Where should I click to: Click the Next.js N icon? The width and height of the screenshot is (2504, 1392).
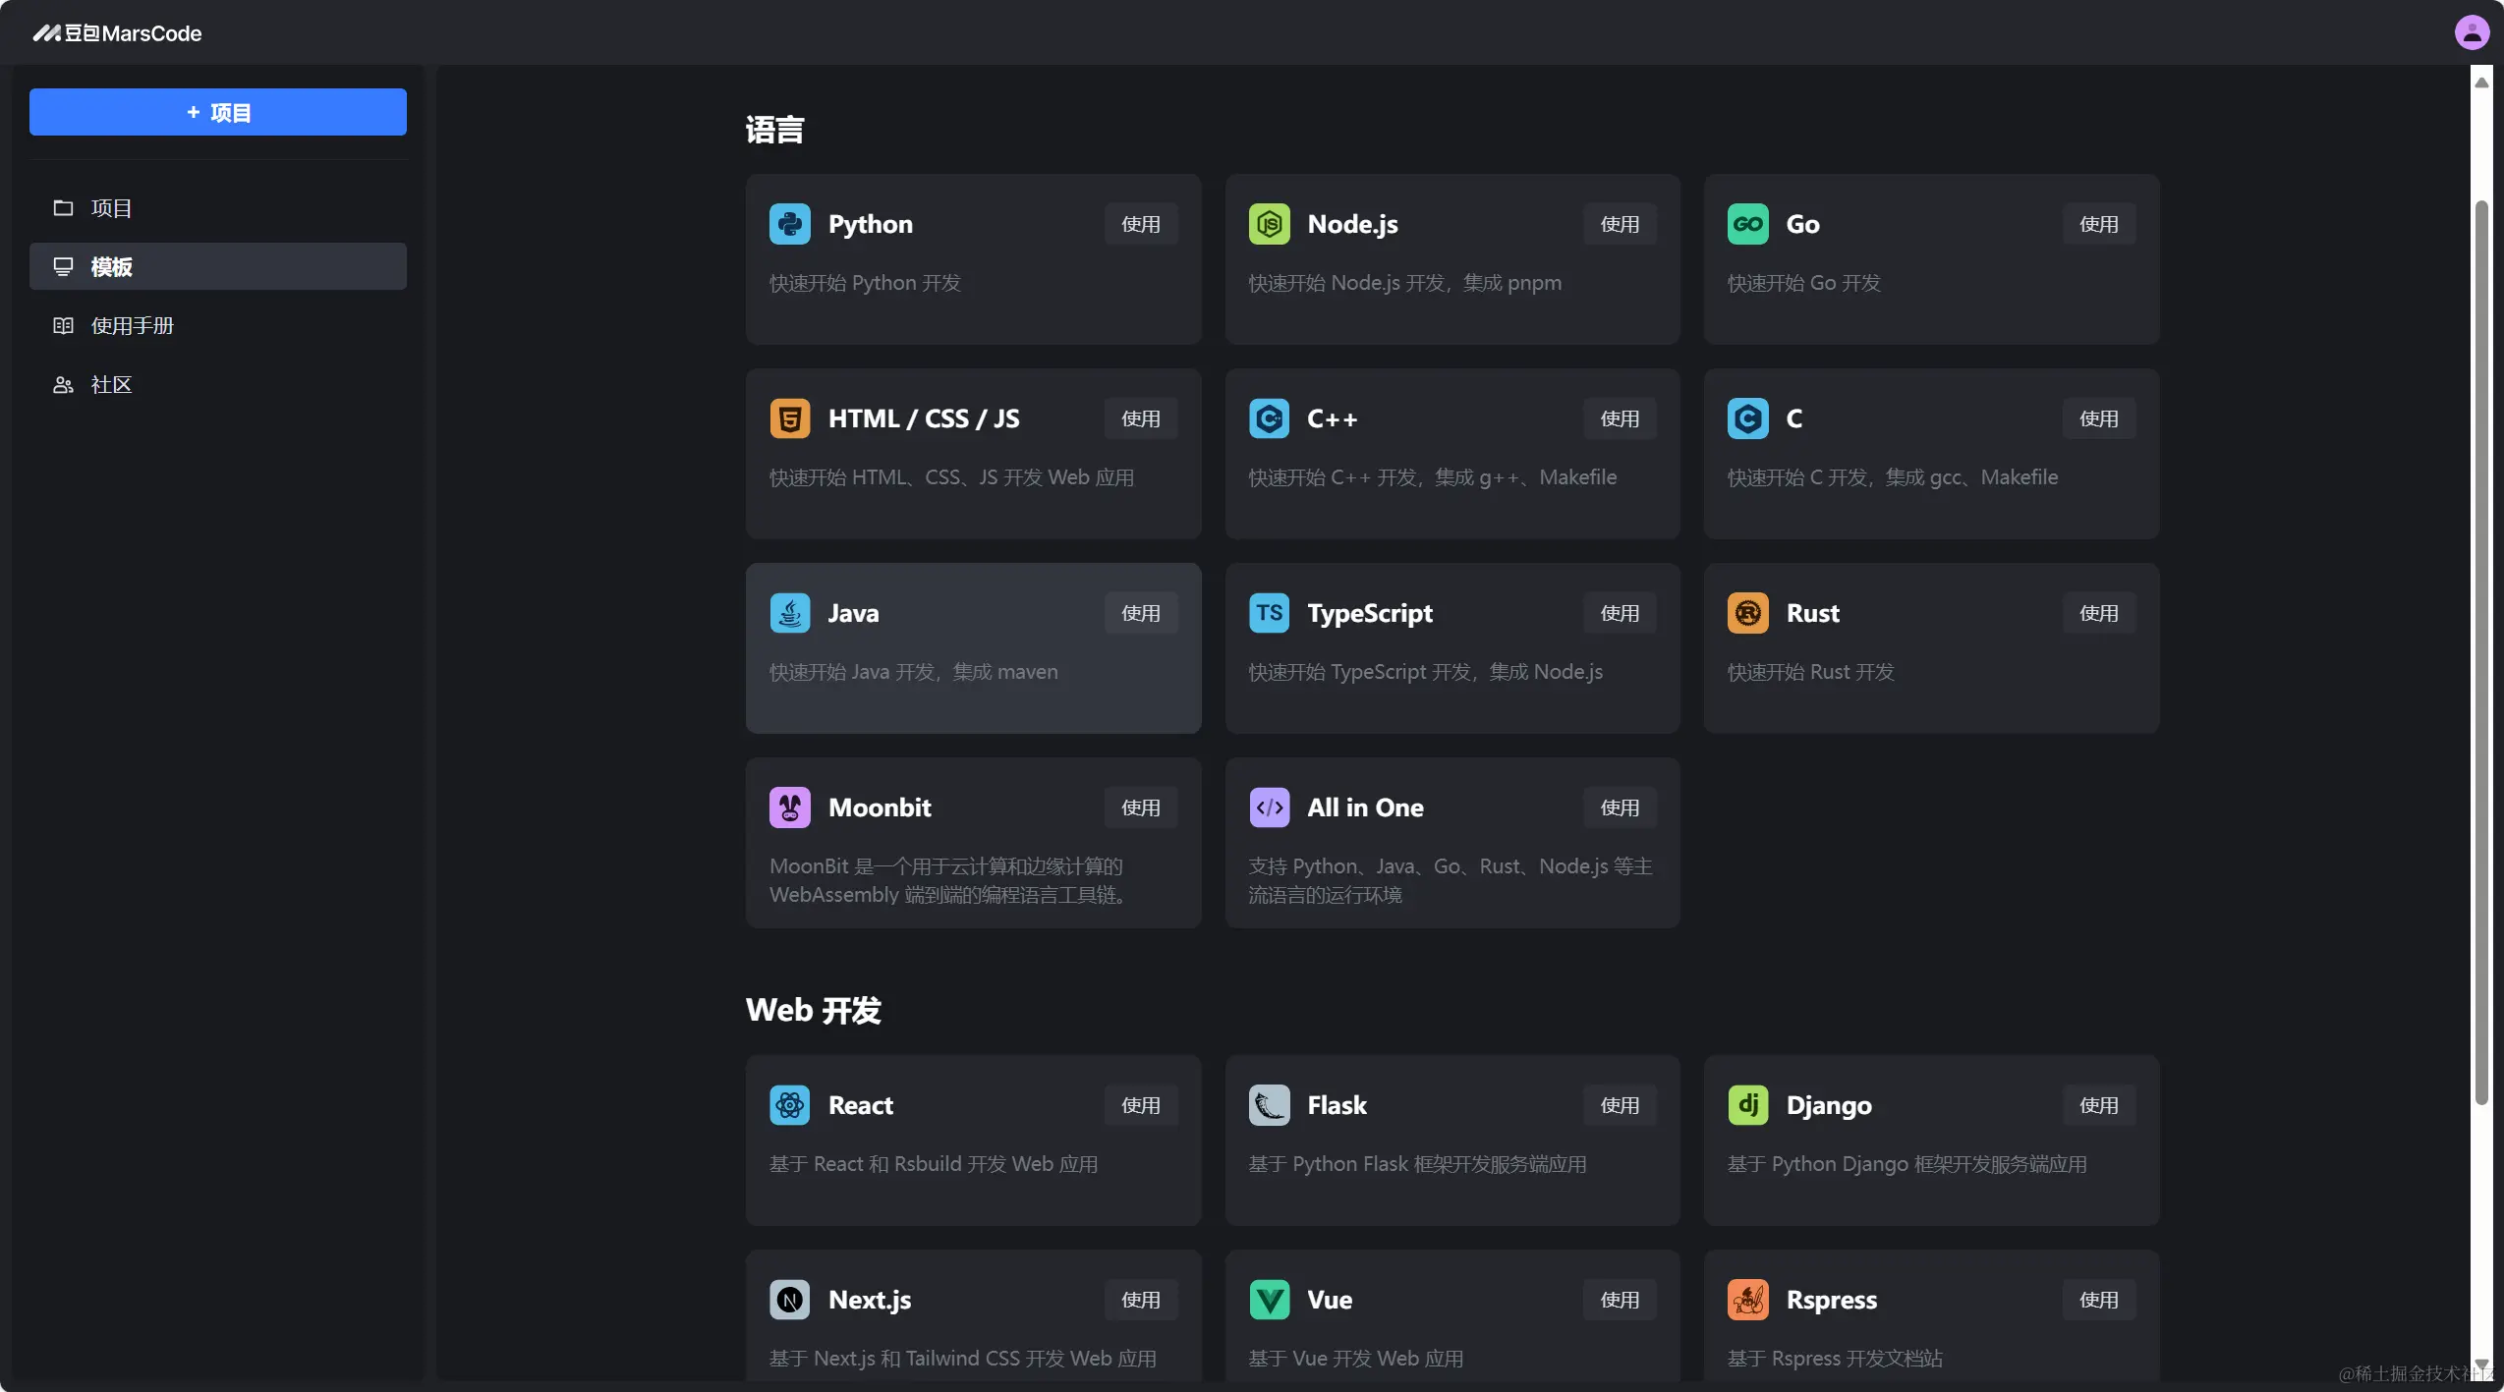pos(789,1300)
